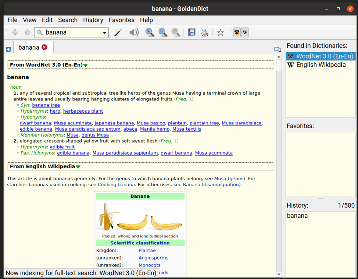Activate the Scan Popup wand icon
This screenshot has height=279, width=358.
point(118,32)
